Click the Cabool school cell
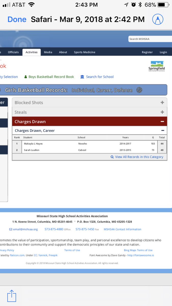Viewport: 172px width, 306px height. coord(82,150)
